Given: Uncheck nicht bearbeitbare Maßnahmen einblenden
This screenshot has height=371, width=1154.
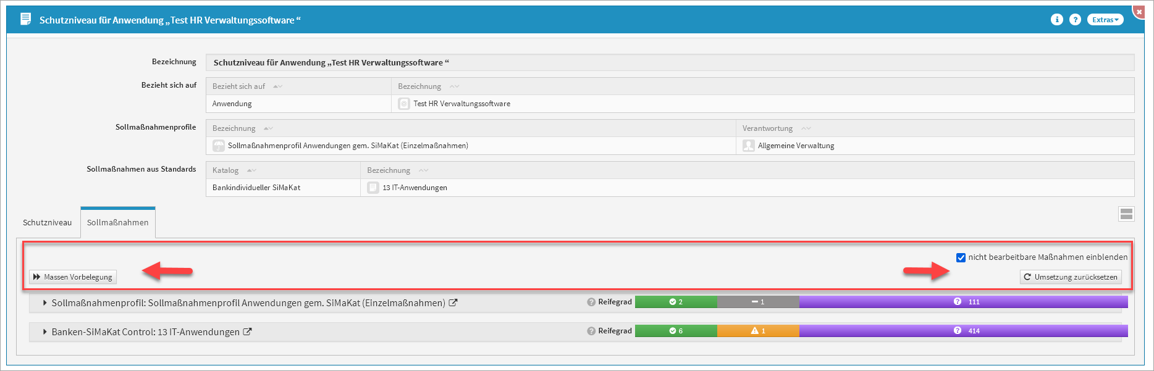Looking at the screenshot, I should point(961,257).
